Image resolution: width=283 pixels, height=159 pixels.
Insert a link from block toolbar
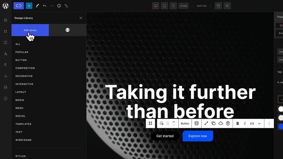coord(252,124)
